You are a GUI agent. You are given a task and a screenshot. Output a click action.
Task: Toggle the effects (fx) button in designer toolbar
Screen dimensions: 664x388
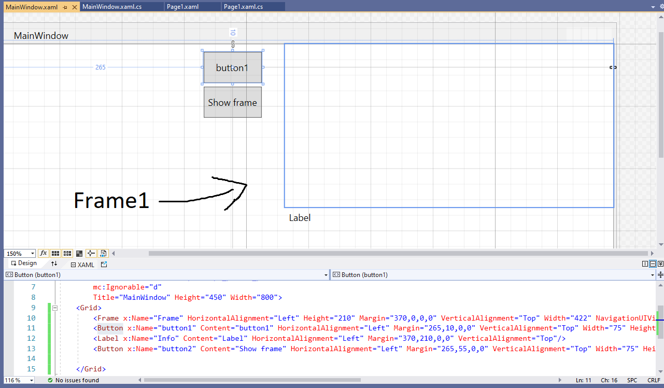[x=44, y=254]
